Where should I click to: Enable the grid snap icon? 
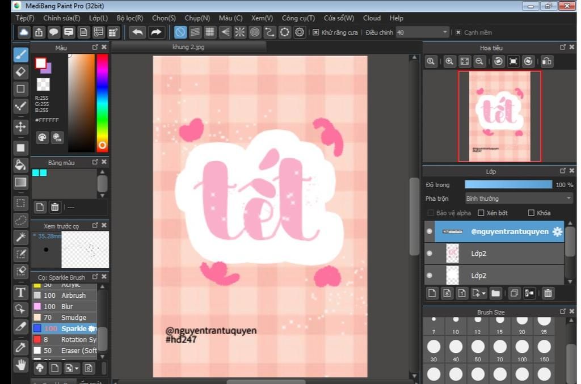210,32
